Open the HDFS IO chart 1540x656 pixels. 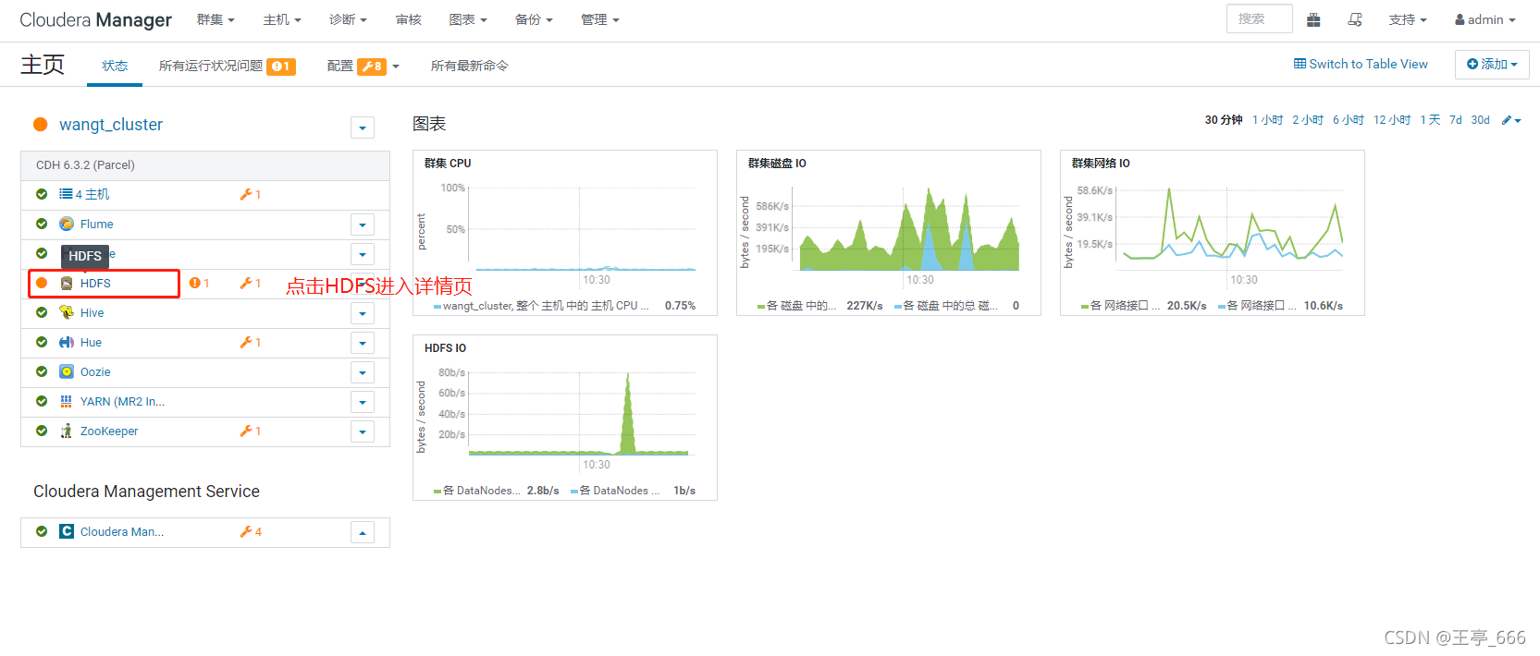pos(565,418)
